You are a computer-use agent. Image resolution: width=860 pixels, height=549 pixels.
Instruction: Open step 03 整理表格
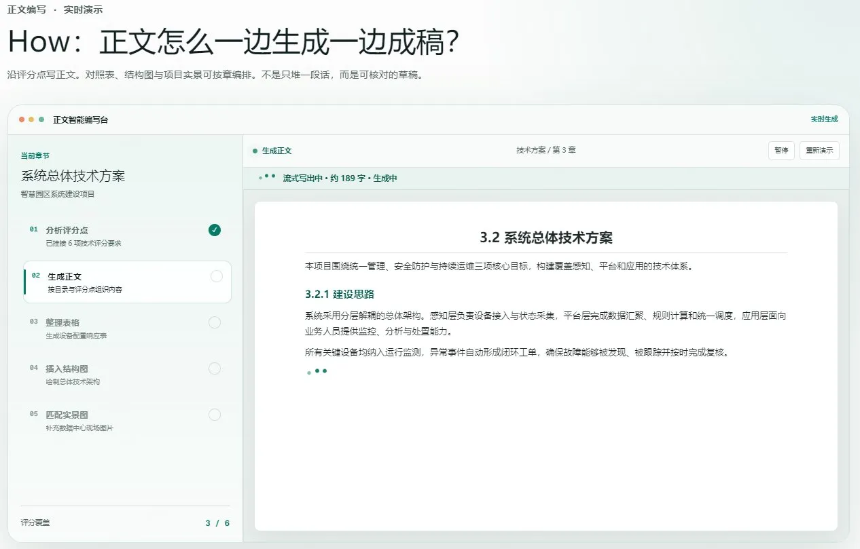(x=126, y=328)
